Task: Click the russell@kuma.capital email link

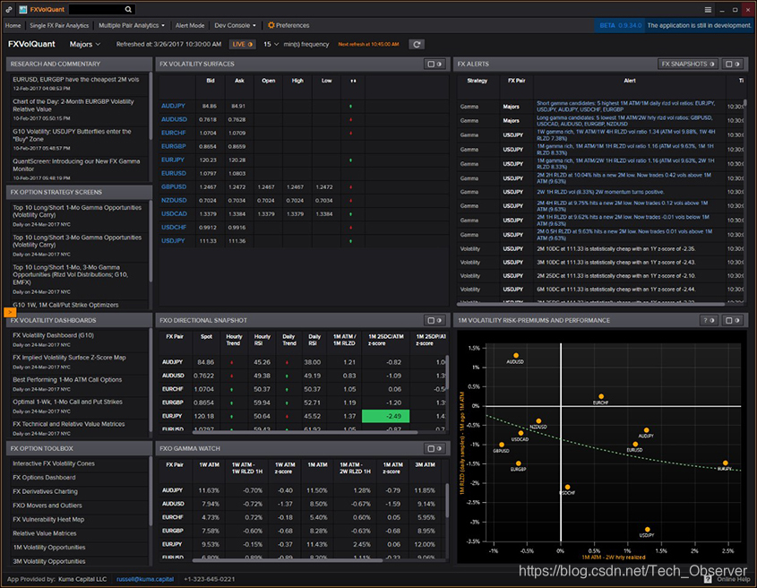Action: [145, 579]
